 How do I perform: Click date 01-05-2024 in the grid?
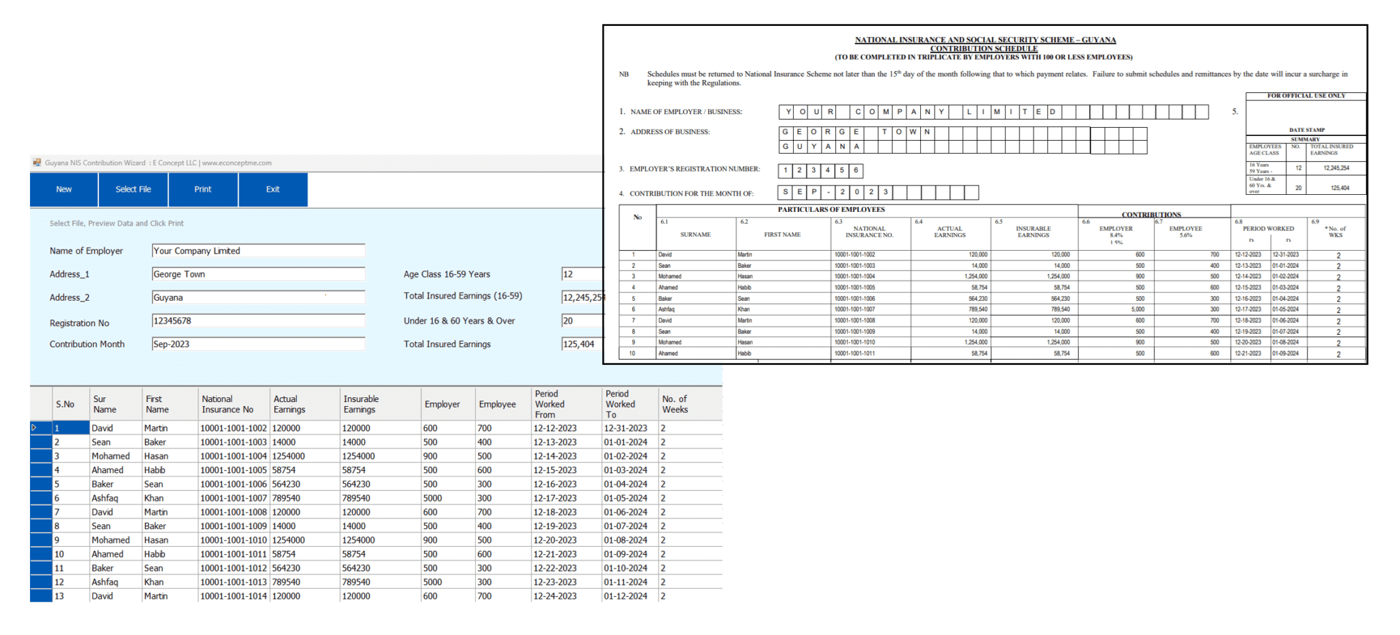630,498
